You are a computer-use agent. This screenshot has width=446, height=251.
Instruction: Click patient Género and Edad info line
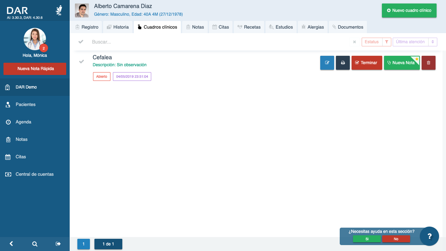138,14
